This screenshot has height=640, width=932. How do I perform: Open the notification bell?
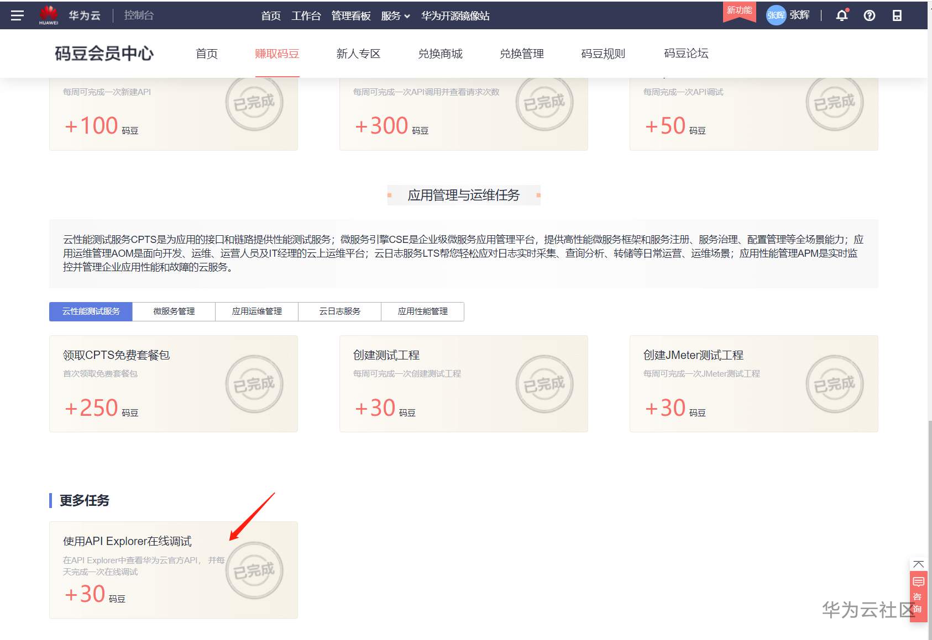pyautogui.click(x=842, y=15)
